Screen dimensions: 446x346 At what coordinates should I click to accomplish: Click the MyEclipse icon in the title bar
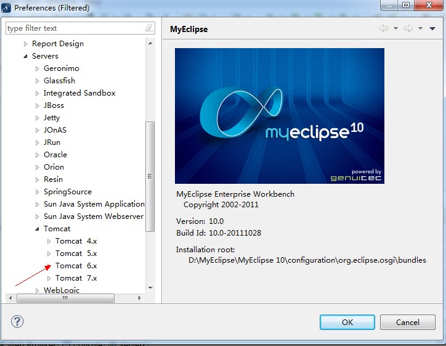6,7
